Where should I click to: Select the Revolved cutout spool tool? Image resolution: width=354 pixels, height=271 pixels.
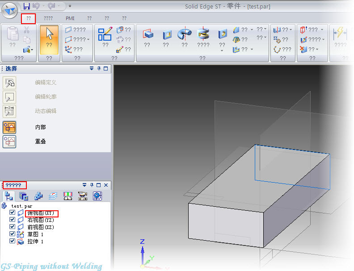[x=203, y=34]
